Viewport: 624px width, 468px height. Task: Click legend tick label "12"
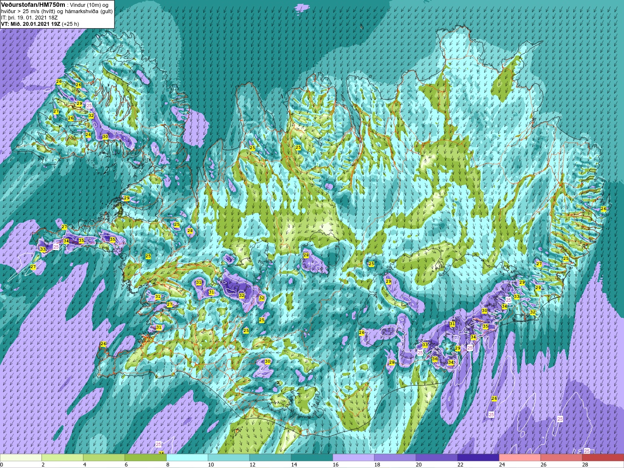click(x=253, y=465)
